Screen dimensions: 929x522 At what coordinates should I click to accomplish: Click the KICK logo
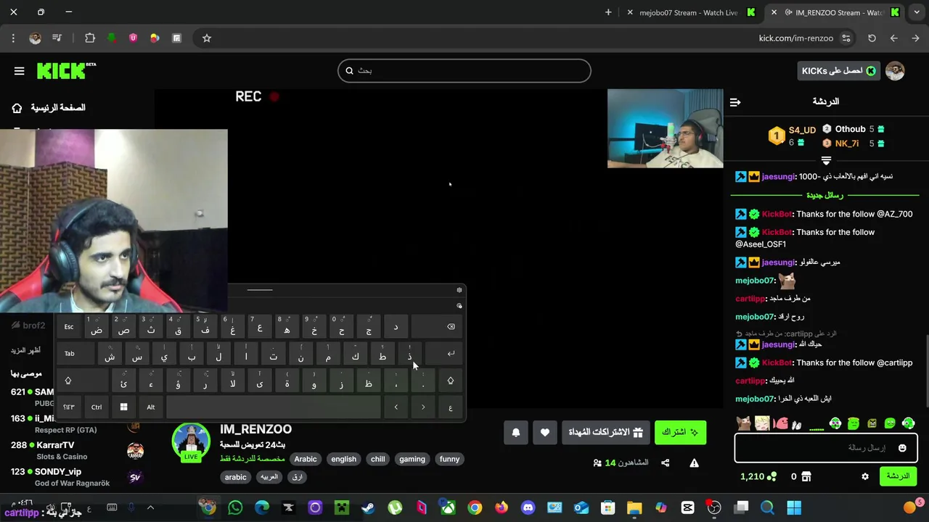click(x=66, y=70)
